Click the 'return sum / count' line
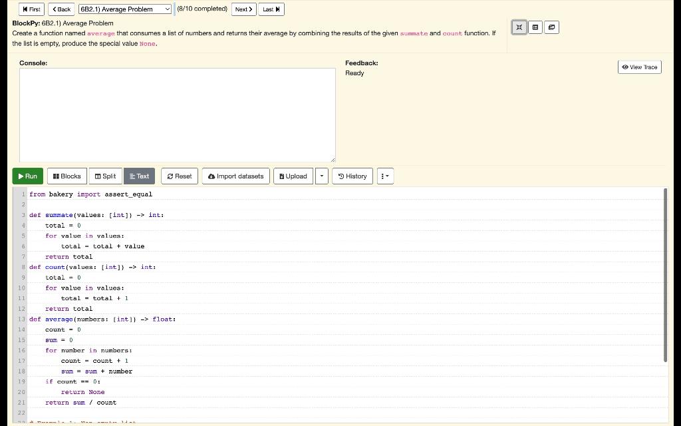The height and width of the screenshot is (426, 681). click(80, 403)
